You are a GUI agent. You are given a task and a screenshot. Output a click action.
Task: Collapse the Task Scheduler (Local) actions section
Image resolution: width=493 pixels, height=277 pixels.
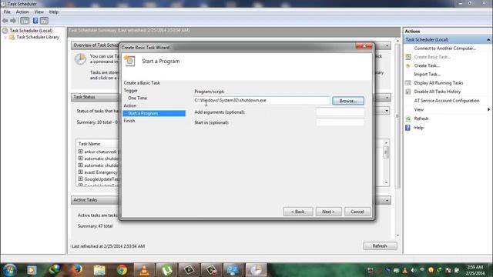coord(488,39)
